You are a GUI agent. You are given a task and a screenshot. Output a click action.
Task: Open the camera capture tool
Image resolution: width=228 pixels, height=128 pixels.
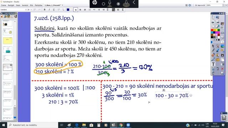click(222, 55)
